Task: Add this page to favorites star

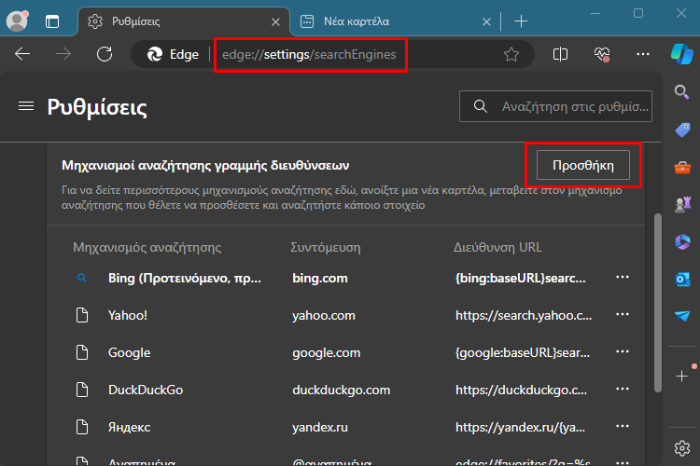Action: pos(511,54)
